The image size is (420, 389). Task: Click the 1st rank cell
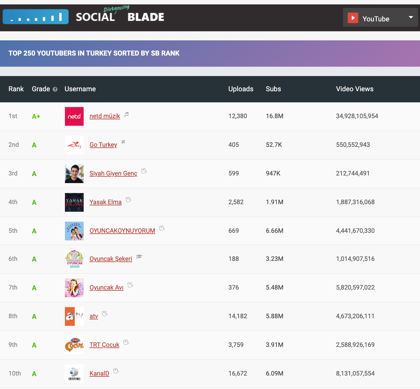pyautogui.click(x=13, y=116)
